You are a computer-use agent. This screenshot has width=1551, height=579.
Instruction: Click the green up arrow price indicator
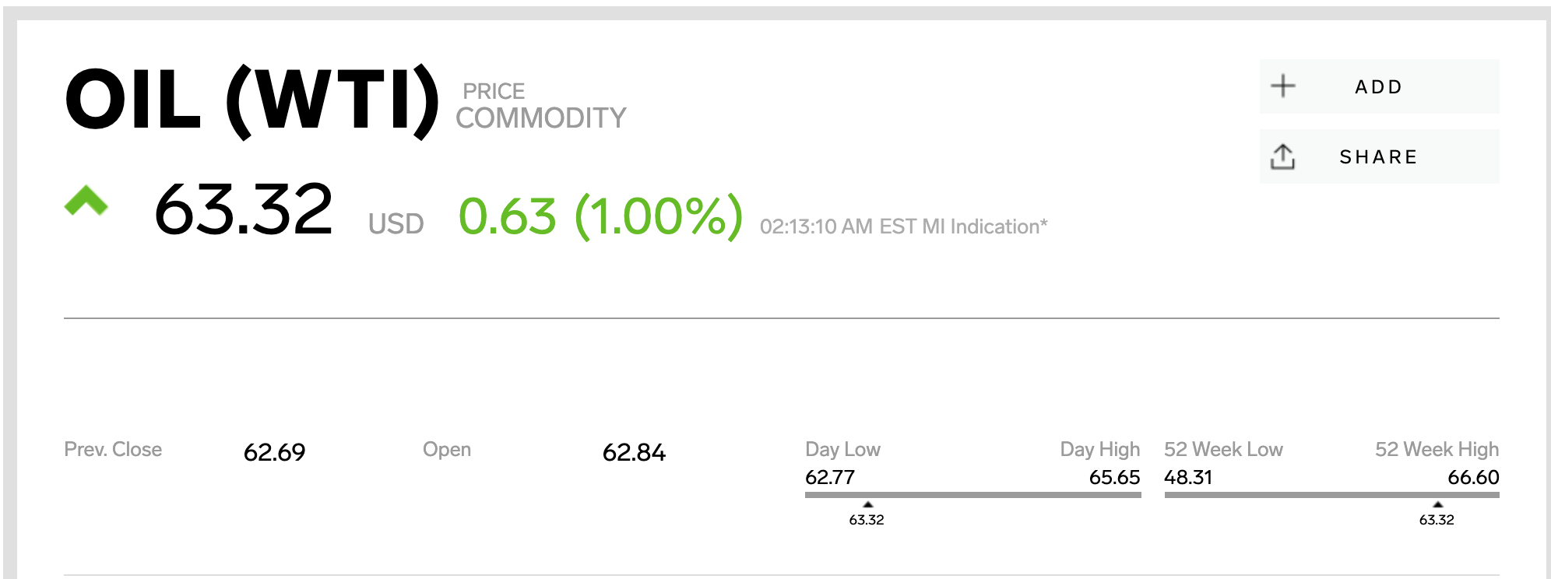point(86,201)
